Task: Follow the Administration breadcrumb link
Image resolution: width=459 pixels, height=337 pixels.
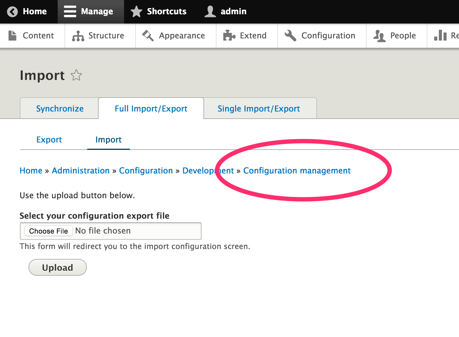Action: 81,171
